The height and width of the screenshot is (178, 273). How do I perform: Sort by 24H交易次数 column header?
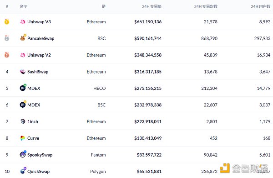206,7
